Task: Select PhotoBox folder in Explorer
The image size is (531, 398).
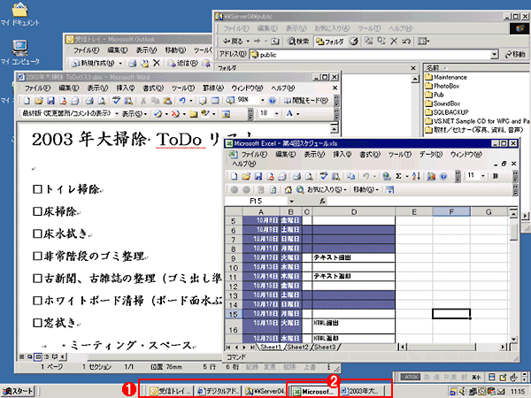Action: [442, 86]
